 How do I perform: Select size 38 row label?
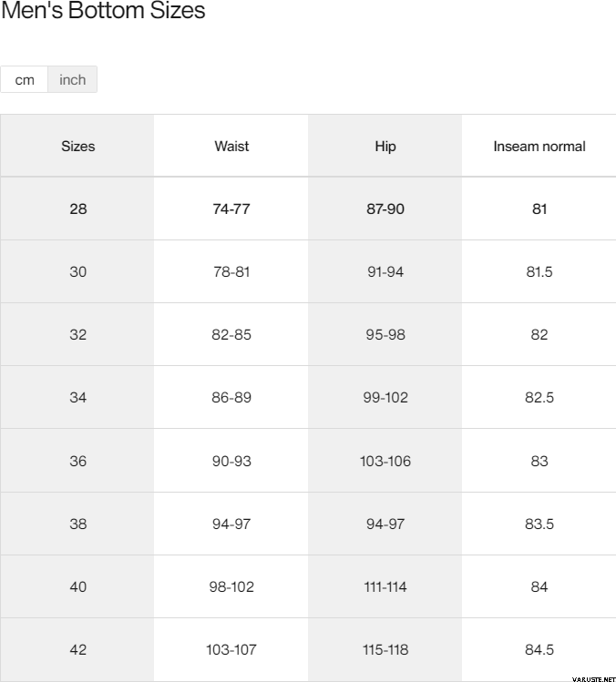point(78,524)
